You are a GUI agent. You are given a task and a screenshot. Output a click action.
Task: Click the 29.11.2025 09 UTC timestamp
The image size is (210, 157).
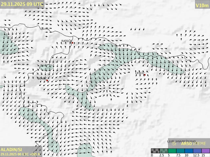click(22, 4)
